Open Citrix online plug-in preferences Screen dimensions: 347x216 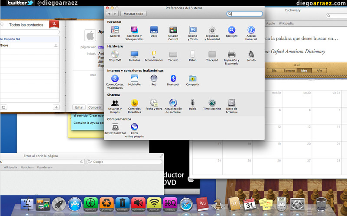coord(134,130)
